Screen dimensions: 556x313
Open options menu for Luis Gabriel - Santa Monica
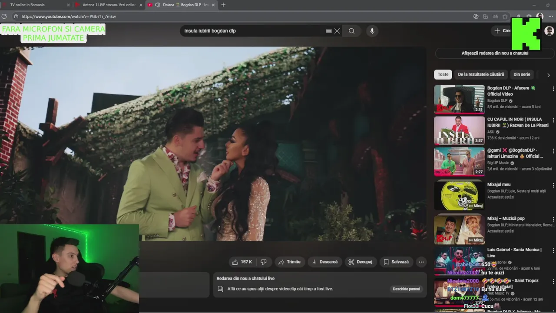click(x=553, y=250)
